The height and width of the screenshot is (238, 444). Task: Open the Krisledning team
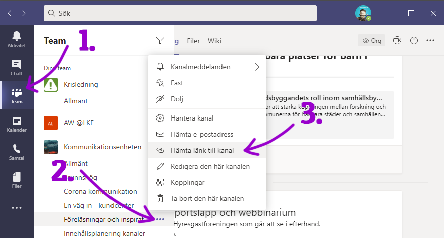point(81,85)
